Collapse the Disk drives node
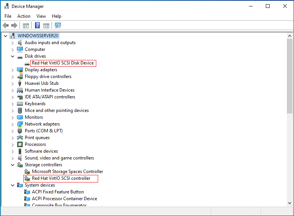294x216 pixels. click(12, 56)
